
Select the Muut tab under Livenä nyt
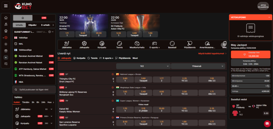coord(135,58)
